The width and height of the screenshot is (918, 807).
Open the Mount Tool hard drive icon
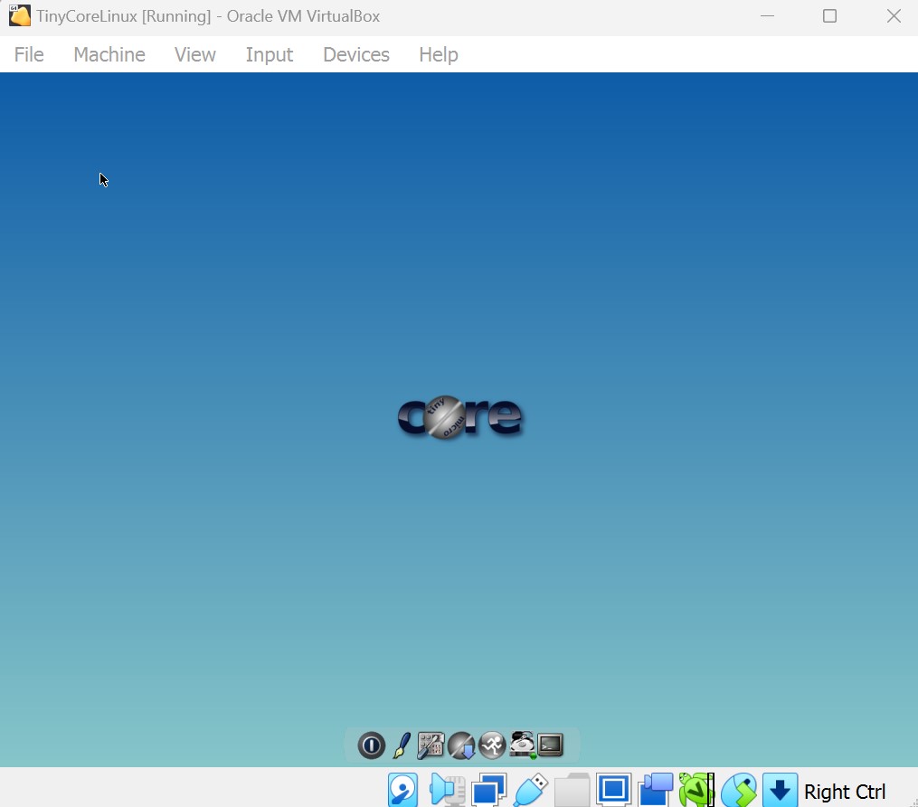click(522, 745)
